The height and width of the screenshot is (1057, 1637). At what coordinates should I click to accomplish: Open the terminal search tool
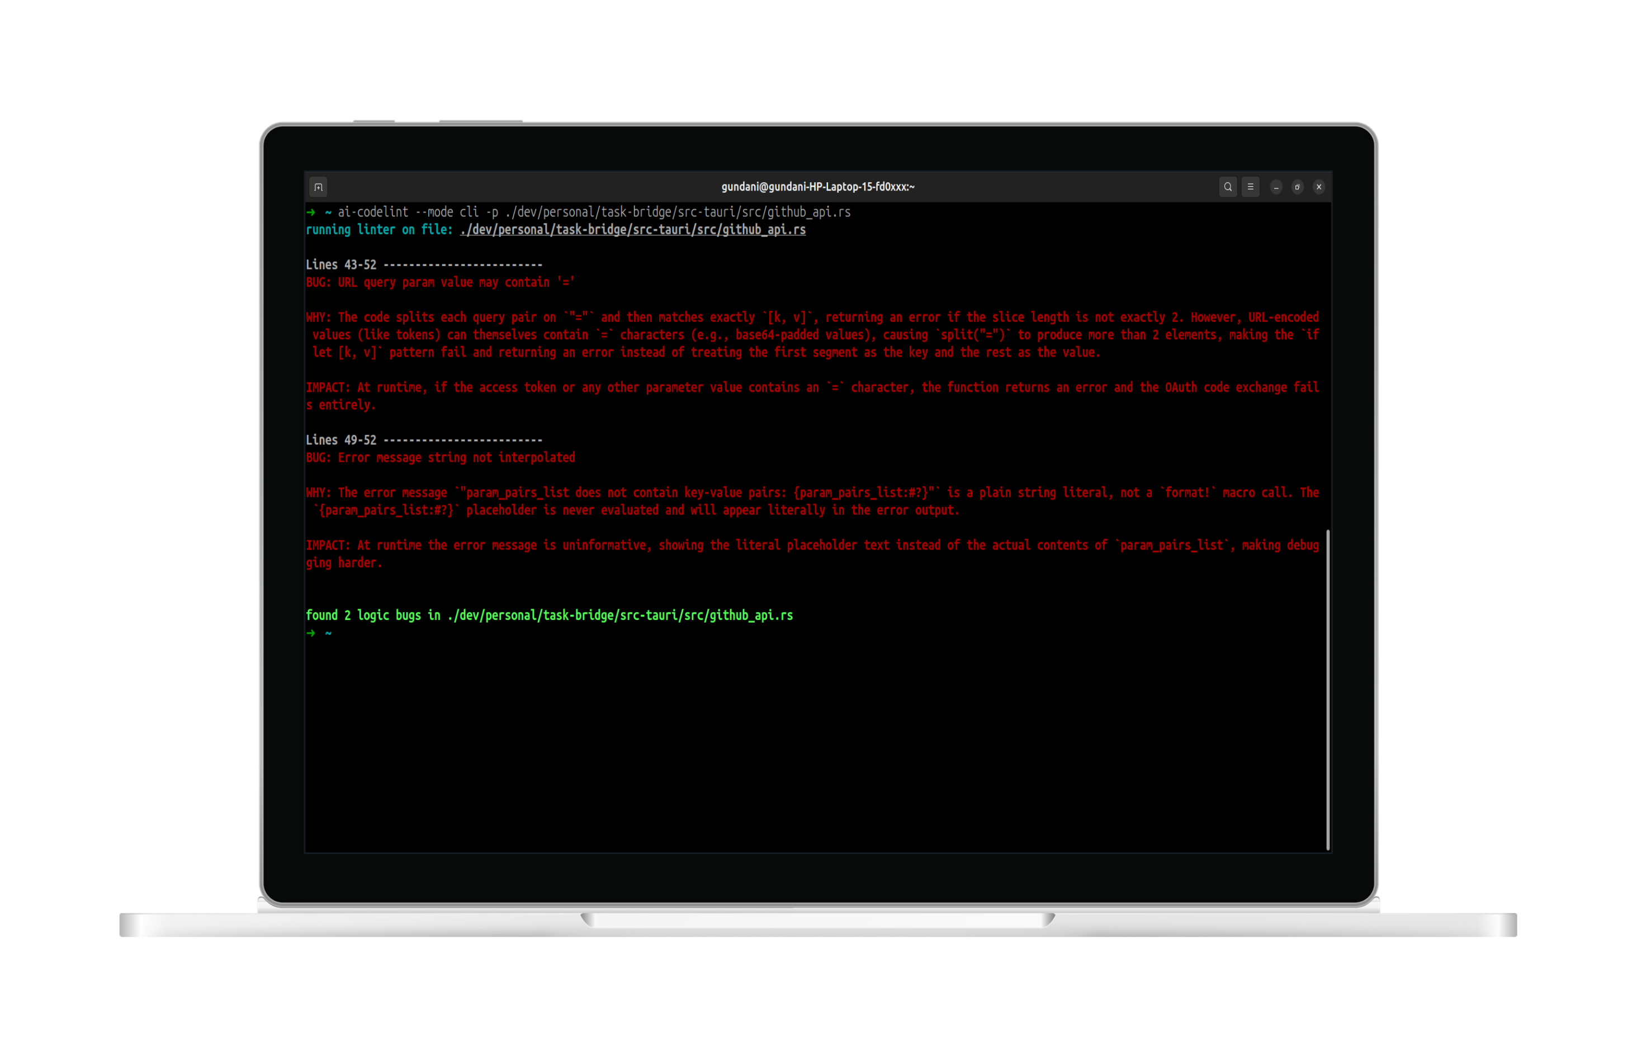[x=1228, y=187]
